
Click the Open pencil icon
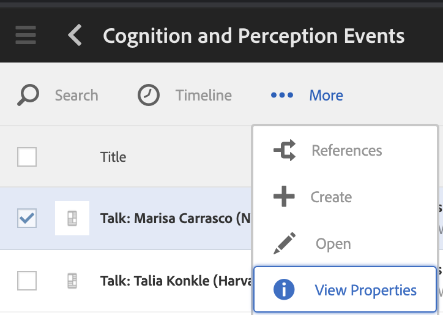point(284,243)
